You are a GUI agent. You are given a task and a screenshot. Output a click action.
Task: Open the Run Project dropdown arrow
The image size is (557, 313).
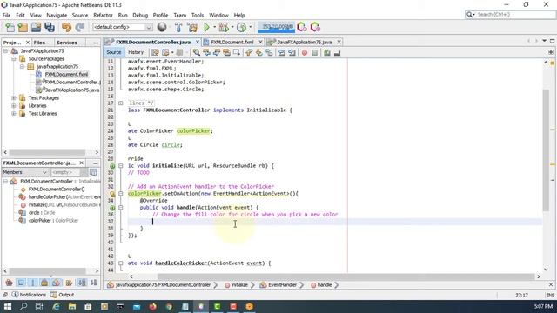click(x=214, y=27)
